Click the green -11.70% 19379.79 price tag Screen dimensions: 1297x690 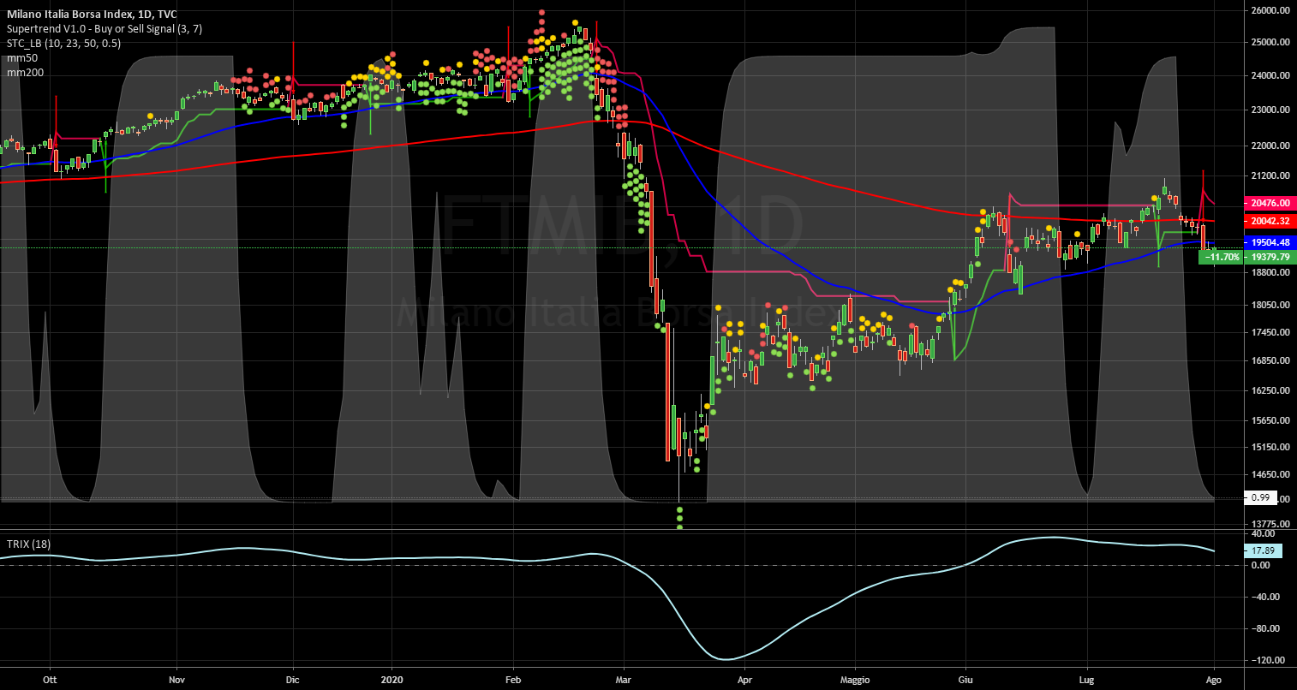1247,257
